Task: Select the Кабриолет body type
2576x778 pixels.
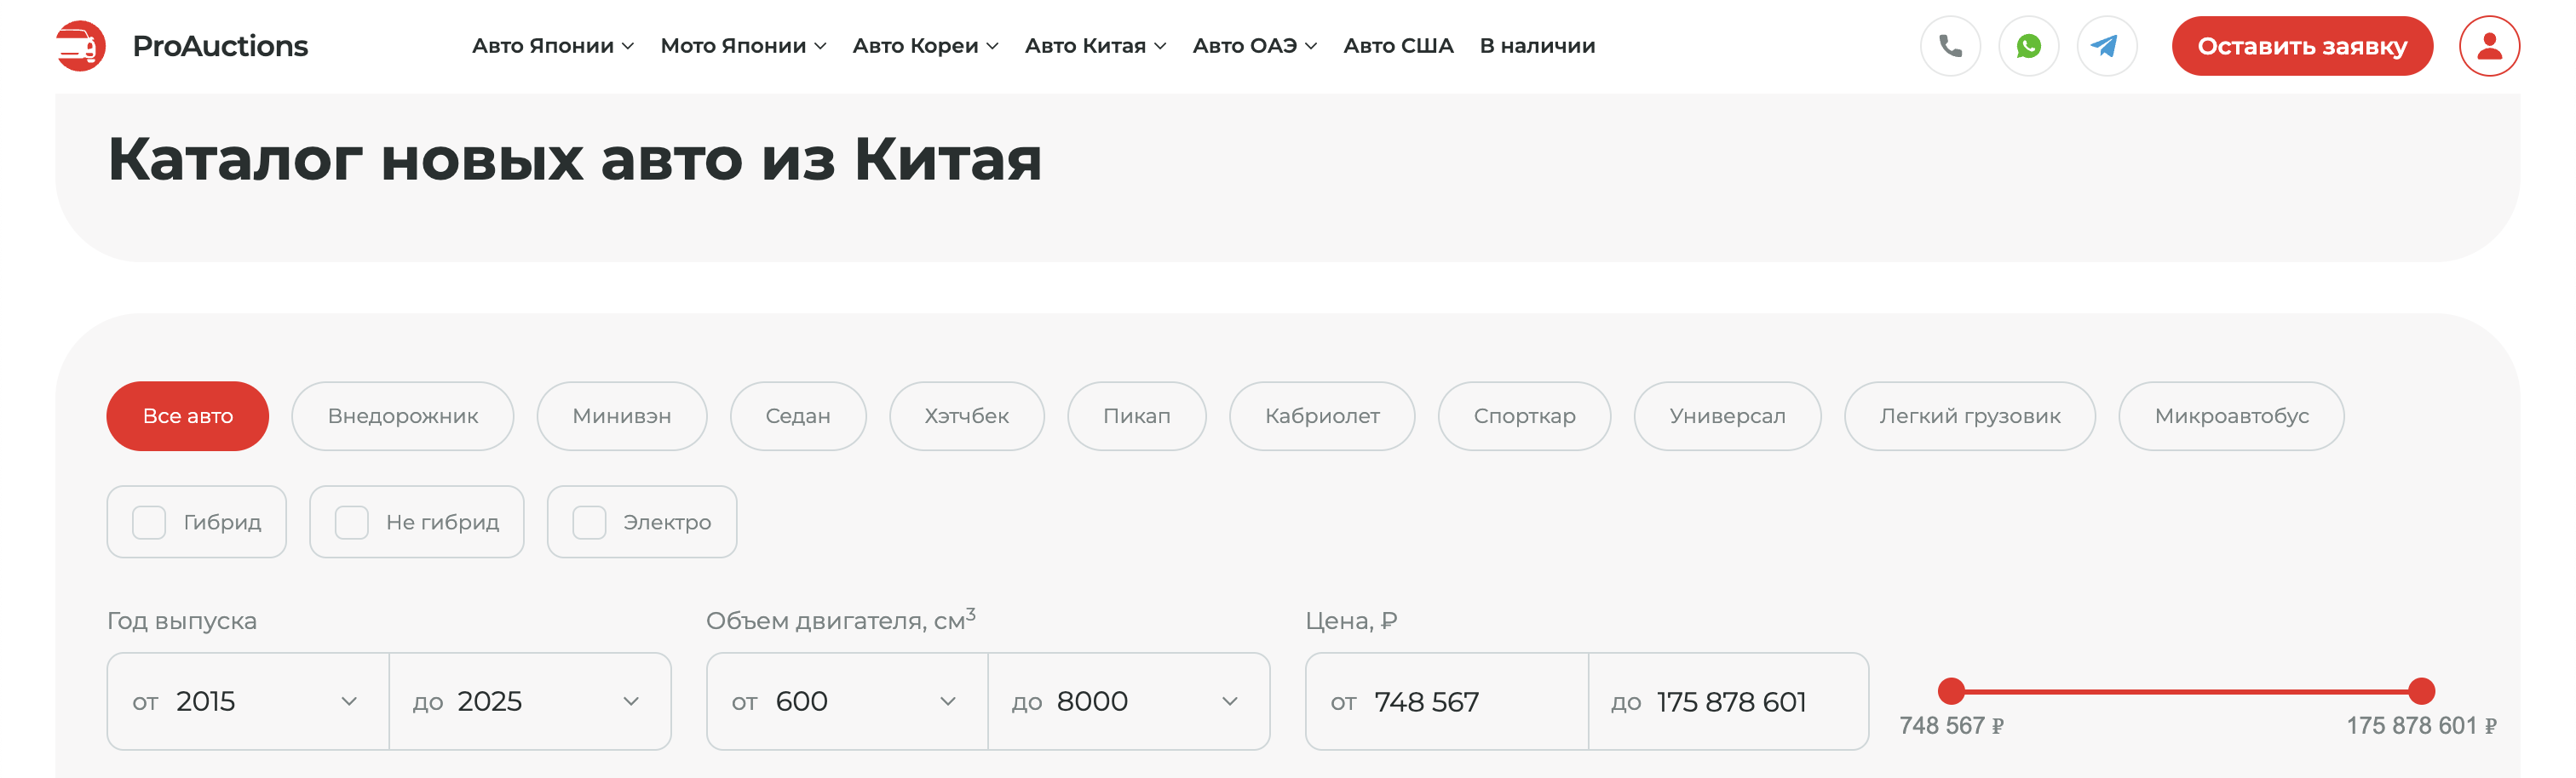Action: click(x=1322, y=416)
